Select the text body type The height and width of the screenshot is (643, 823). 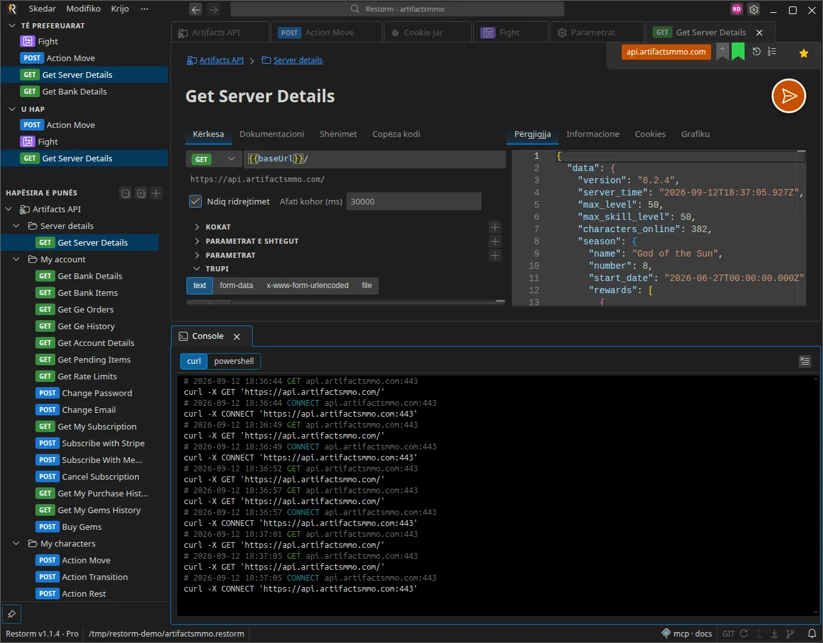200,285
